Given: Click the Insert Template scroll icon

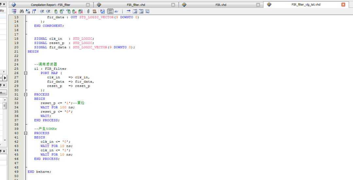Looking at the screenshot, I should point(94,11).
